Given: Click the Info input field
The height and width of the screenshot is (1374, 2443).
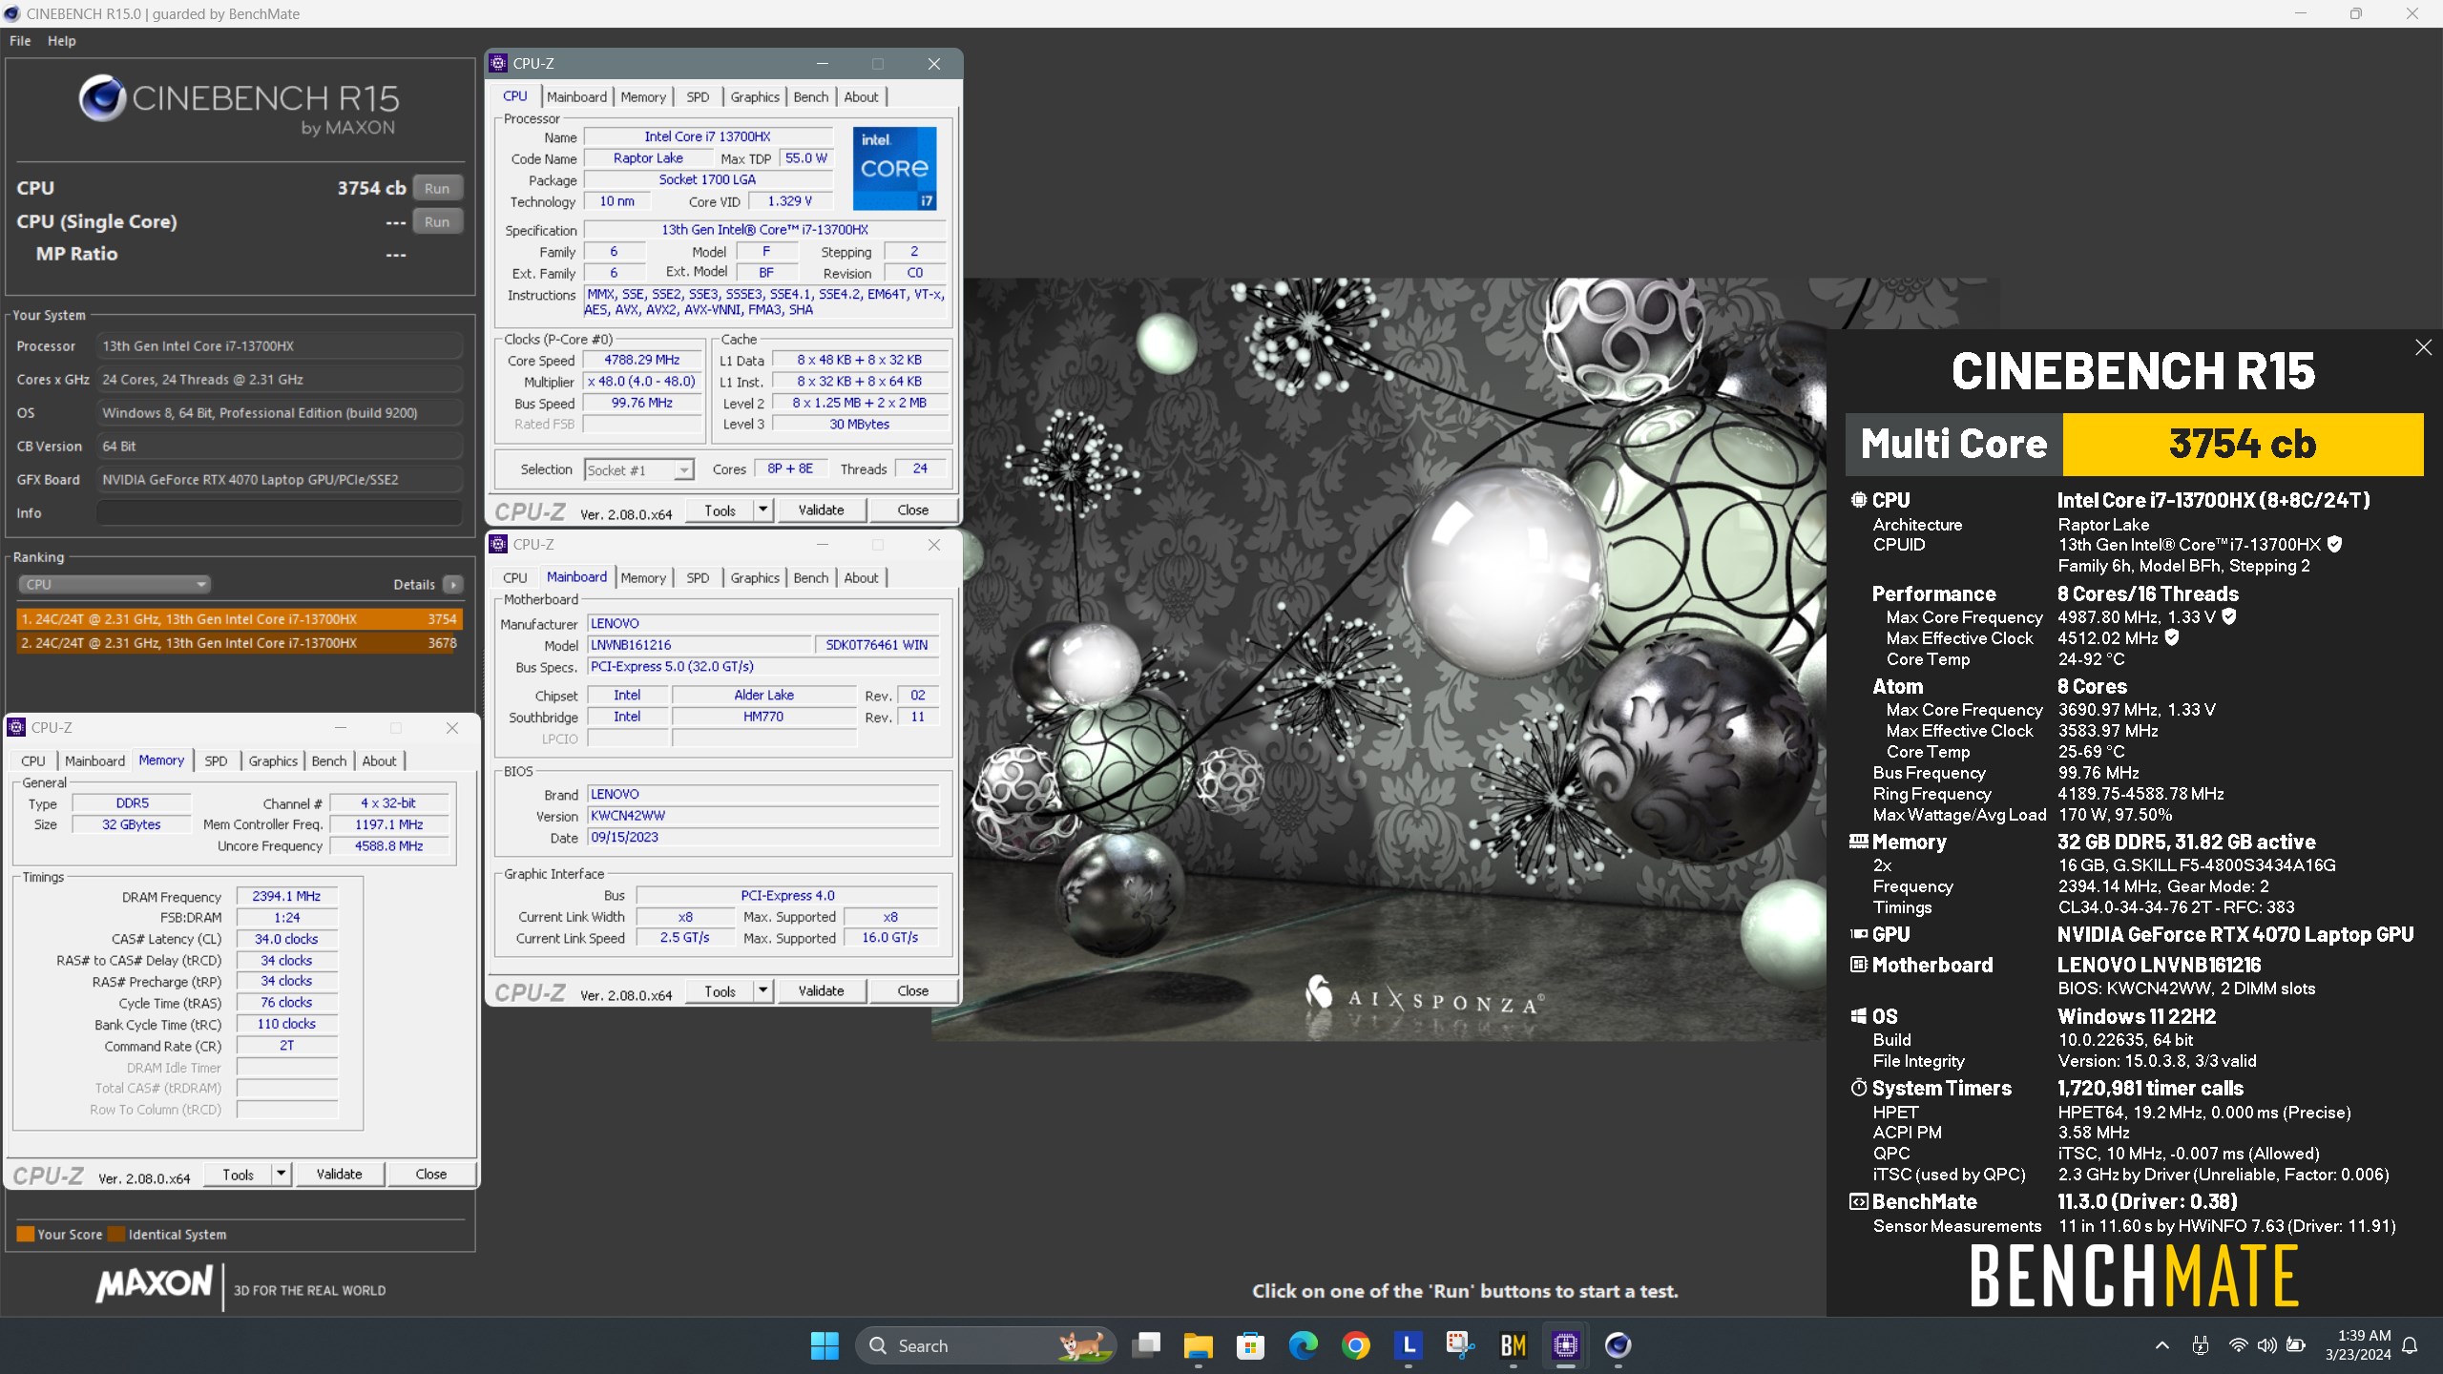Looking at the screenshot, I should [280, 513].
